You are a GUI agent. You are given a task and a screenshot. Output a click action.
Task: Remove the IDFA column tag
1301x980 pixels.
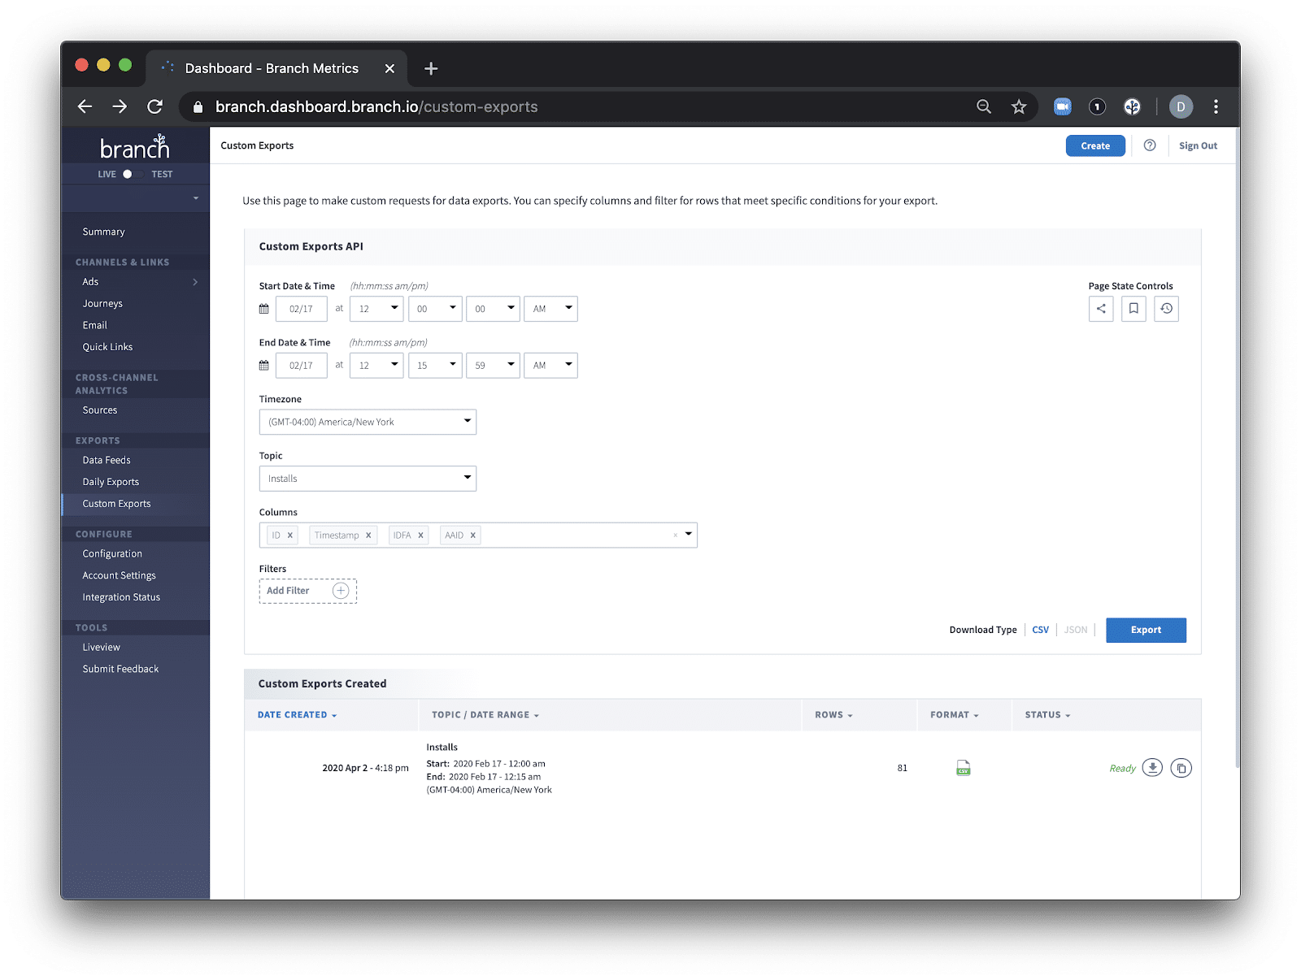click(x=422, y=535)
